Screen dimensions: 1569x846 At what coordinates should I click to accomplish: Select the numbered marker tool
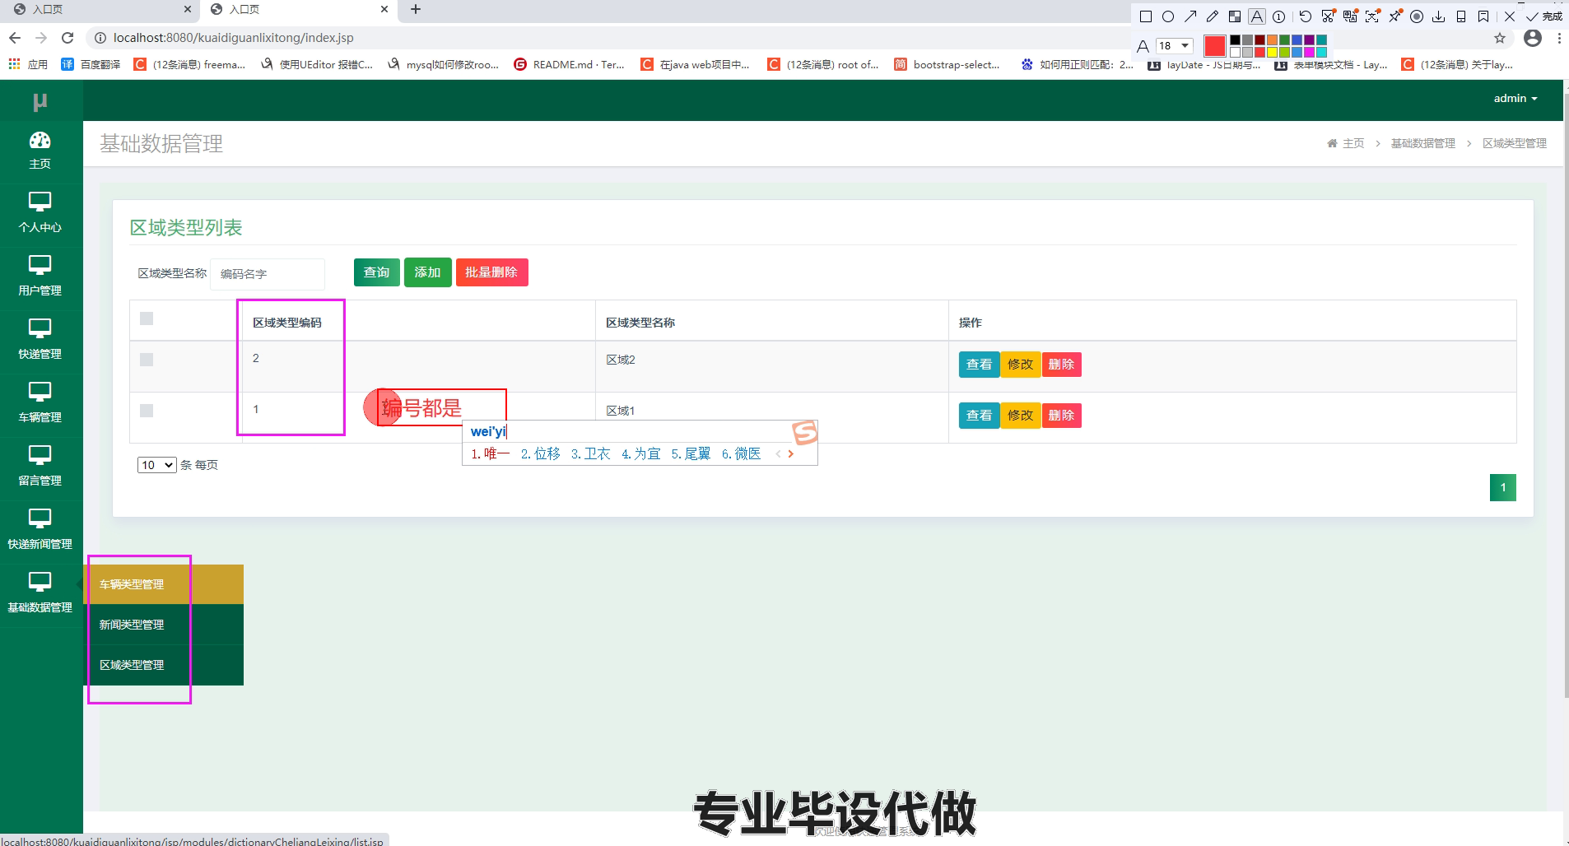point(1278,16)
